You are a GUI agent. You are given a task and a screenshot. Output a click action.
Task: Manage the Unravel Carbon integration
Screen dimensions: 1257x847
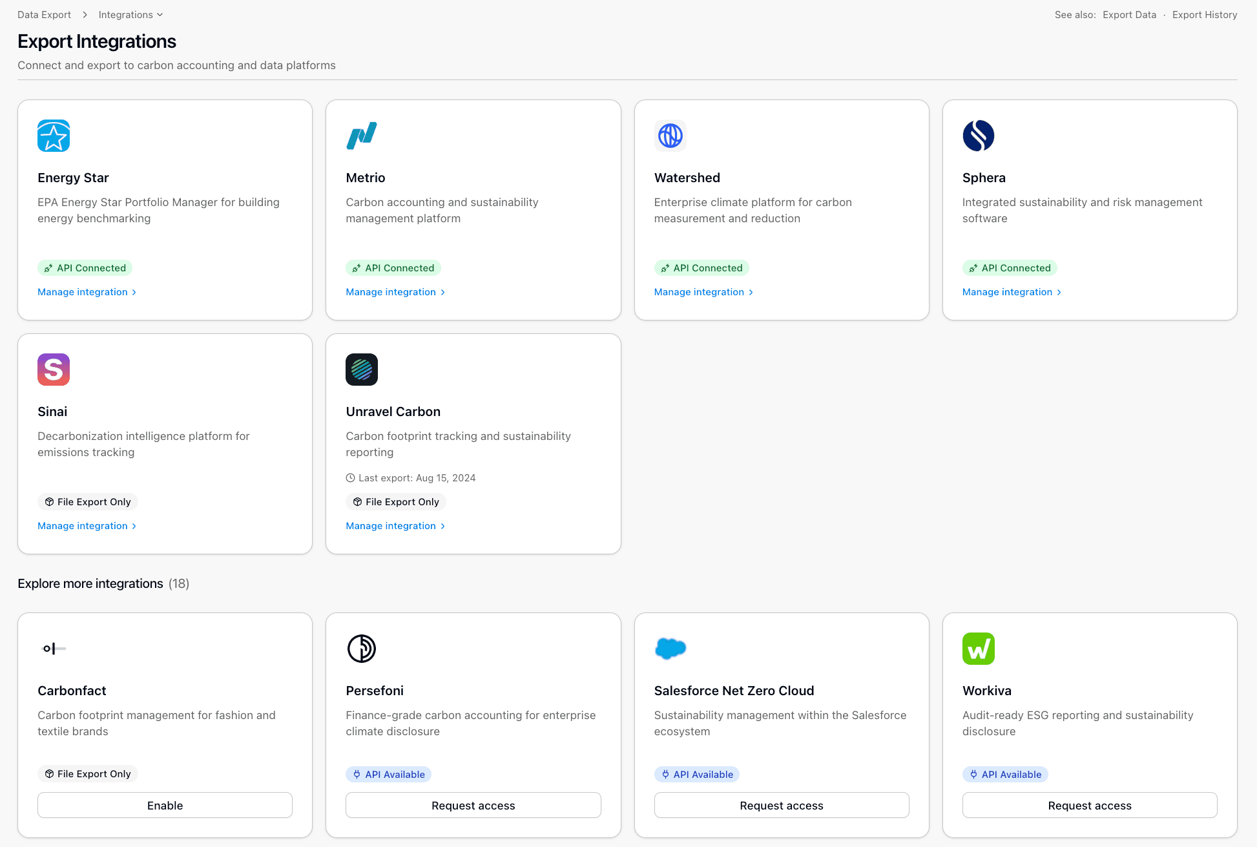(x=395, y=526)
